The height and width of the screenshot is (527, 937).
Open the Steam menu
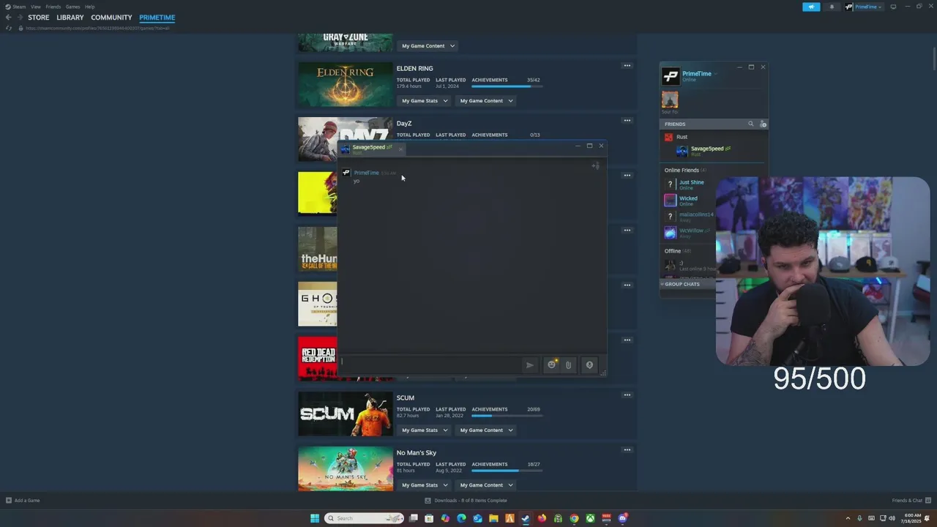[18, 7]
